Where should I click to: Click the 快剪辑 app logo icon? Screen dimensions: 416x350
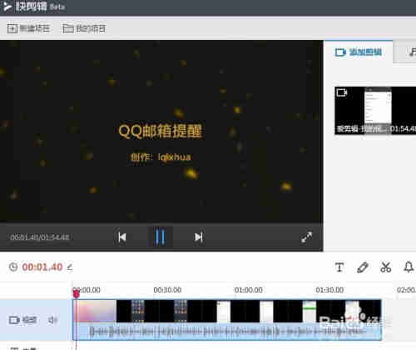click(7, 6)
